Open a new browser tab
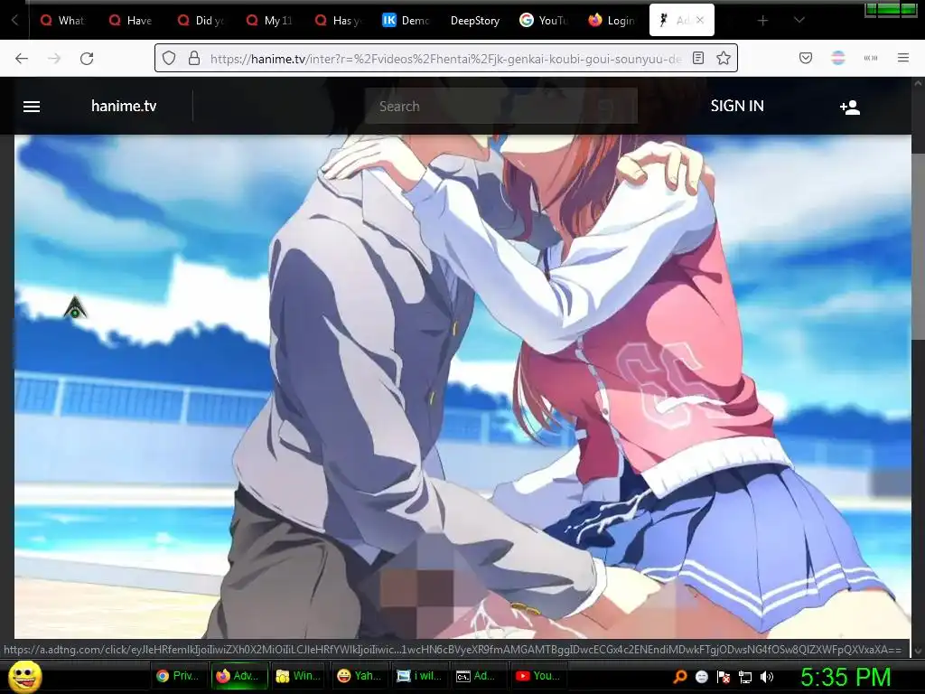The height and width of the screenshot is (694, 925). [x=762, y=21]
